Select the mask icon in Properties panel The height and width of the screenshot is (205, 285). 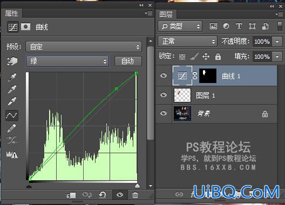coord(25,27)
